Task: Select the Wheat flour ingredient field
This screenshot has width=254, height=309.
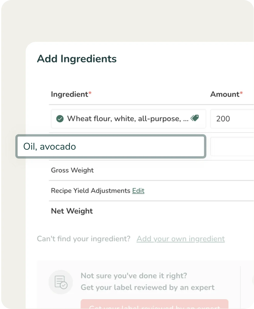Action: 128,119
